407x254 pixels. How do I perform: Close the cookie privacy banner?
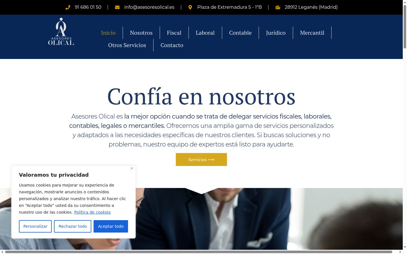click(132, 168)
